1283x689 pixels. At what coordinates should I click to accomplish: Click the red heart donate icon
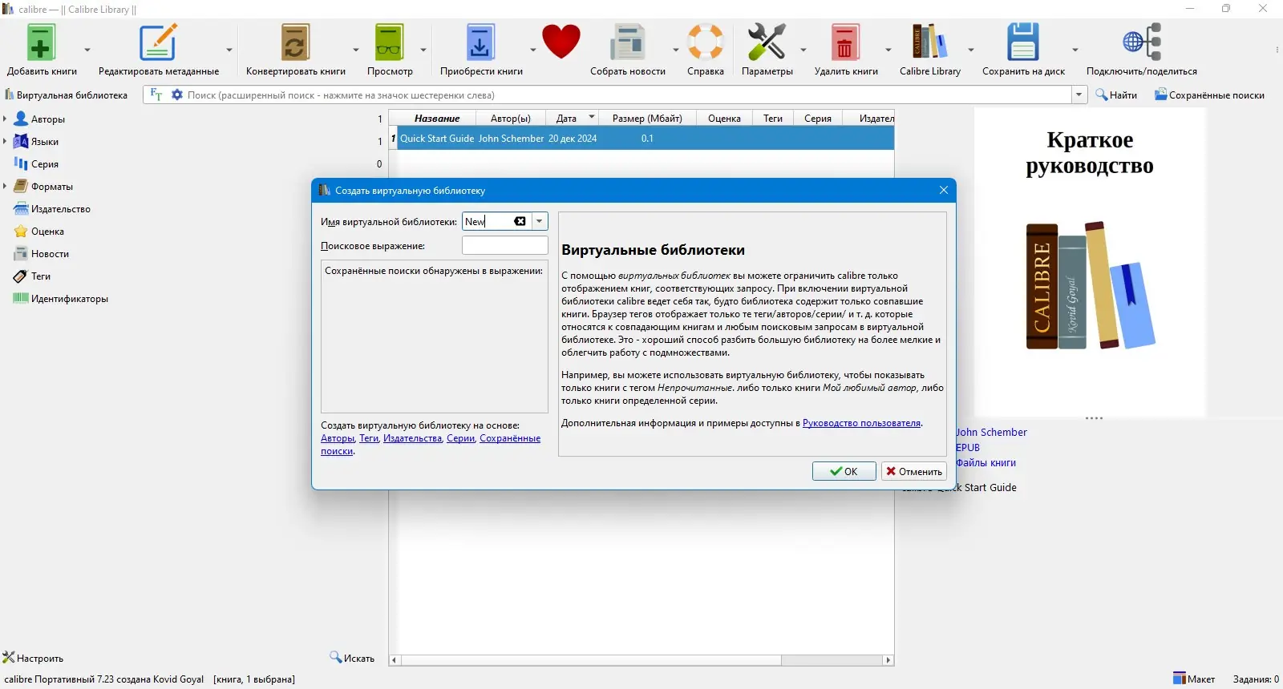[x=561, y=42]
